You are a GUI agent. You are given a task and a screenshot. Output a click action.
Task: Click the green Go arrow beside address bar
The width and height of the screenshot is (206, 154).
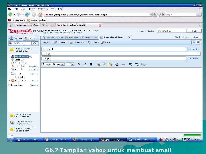(155, 15)
